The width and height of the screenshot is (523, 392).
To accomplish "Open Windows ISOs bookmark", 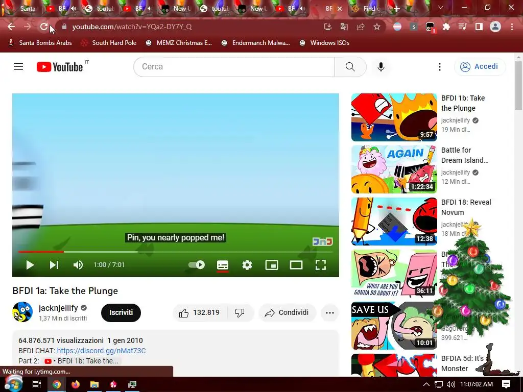I will coord(324,43).
